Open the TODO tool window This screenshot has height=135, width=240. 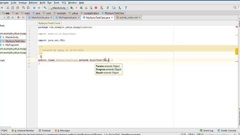(x=4, y=130)
